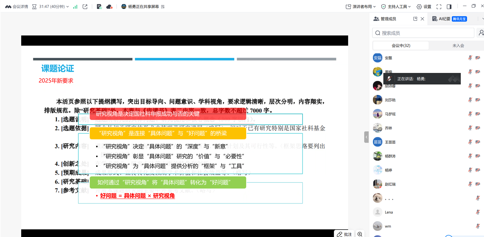Open the cloud recording icon
Image resolution: width=484 pixels, height=237 pixels.
click(x=109, y=7)
